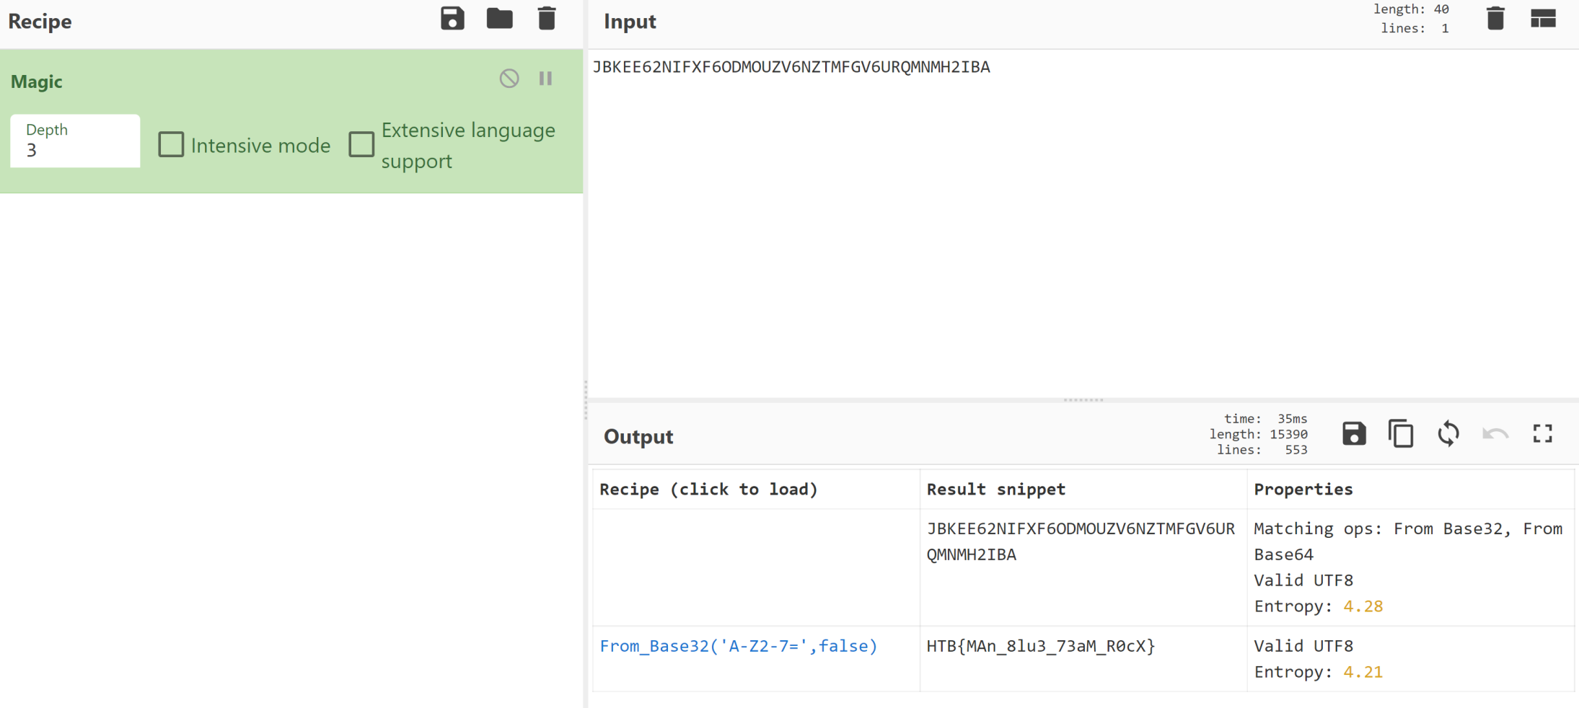Screen dimensions: 1579x708
Task: Click the input/output pane divider
Action: click(x=1083, y=399)
